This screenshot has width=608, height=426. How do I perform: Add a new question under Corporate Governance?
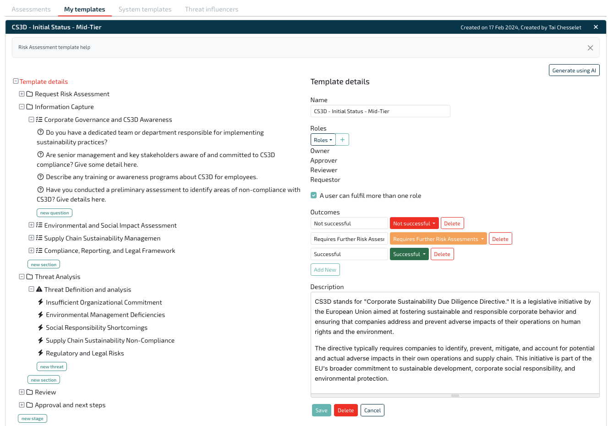tap(55, 213)
